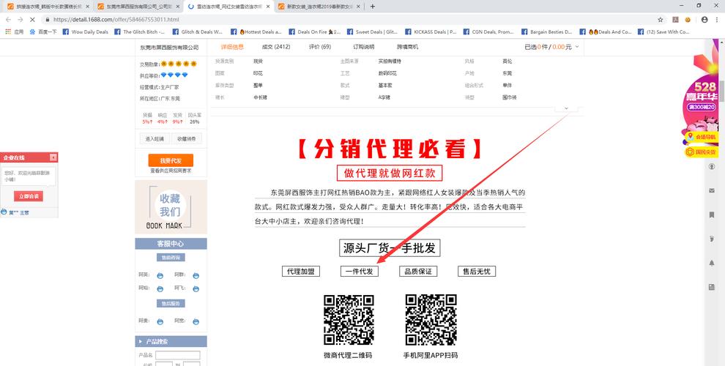Click the notification bell icon in right sidebar
The width and height of the screenshot is (725, 366).
[x=712, y=263]
